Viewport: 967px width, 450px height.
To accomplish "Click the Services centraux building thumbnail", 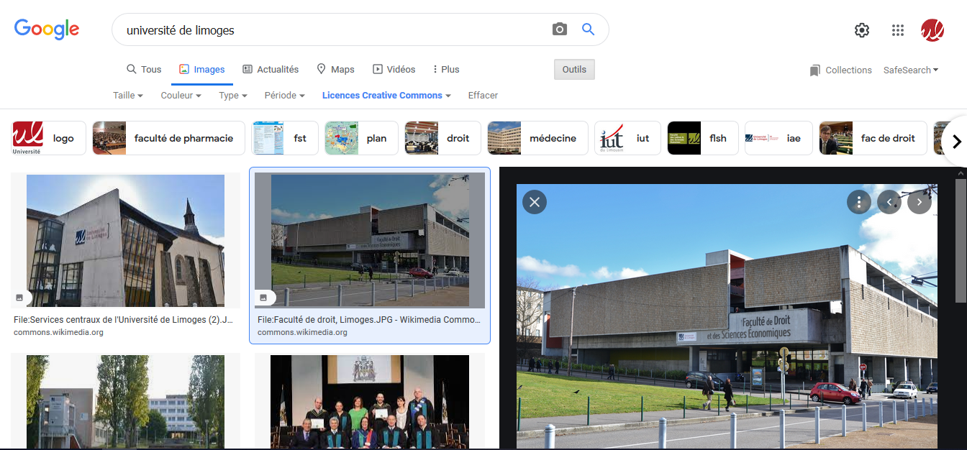I will click(125, 241).
